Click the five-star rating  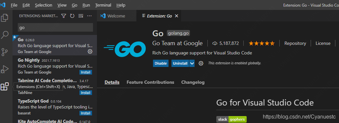click(262, 44)
